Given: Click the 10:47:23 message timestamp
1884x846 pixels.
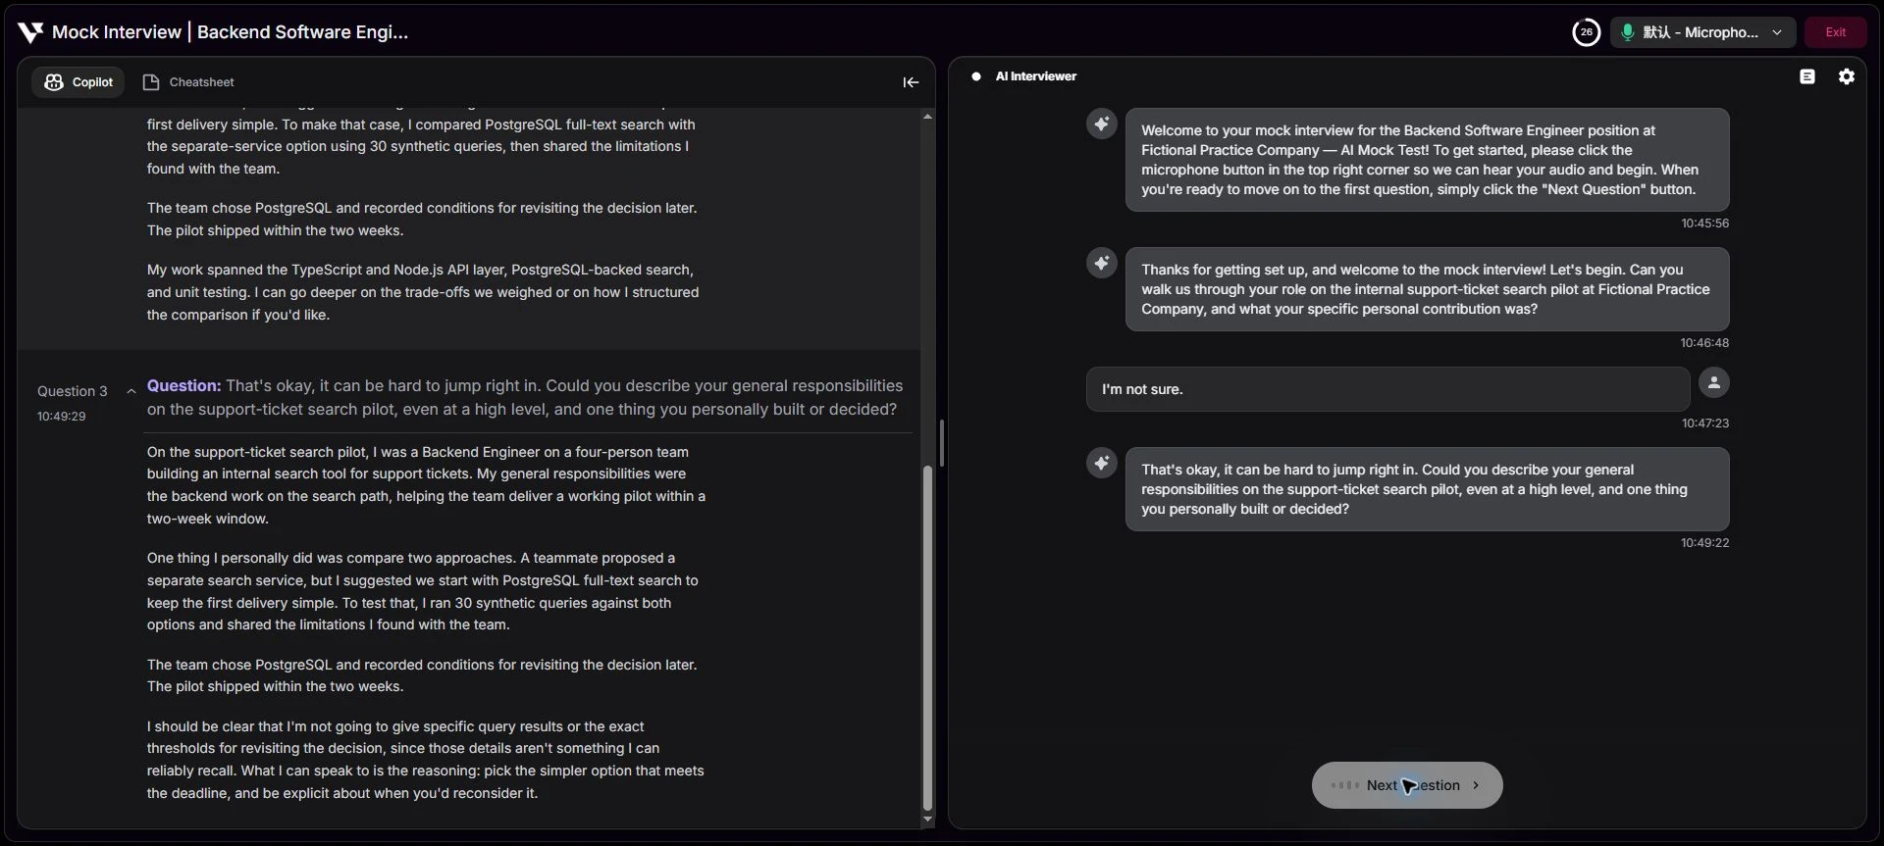Looking at the screenshot, I should 1705,423.
